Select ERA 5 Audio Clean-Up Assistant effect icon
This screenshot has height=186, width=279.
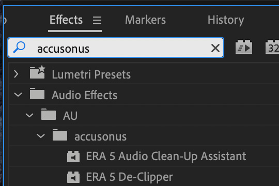click(x=73, y=157)
